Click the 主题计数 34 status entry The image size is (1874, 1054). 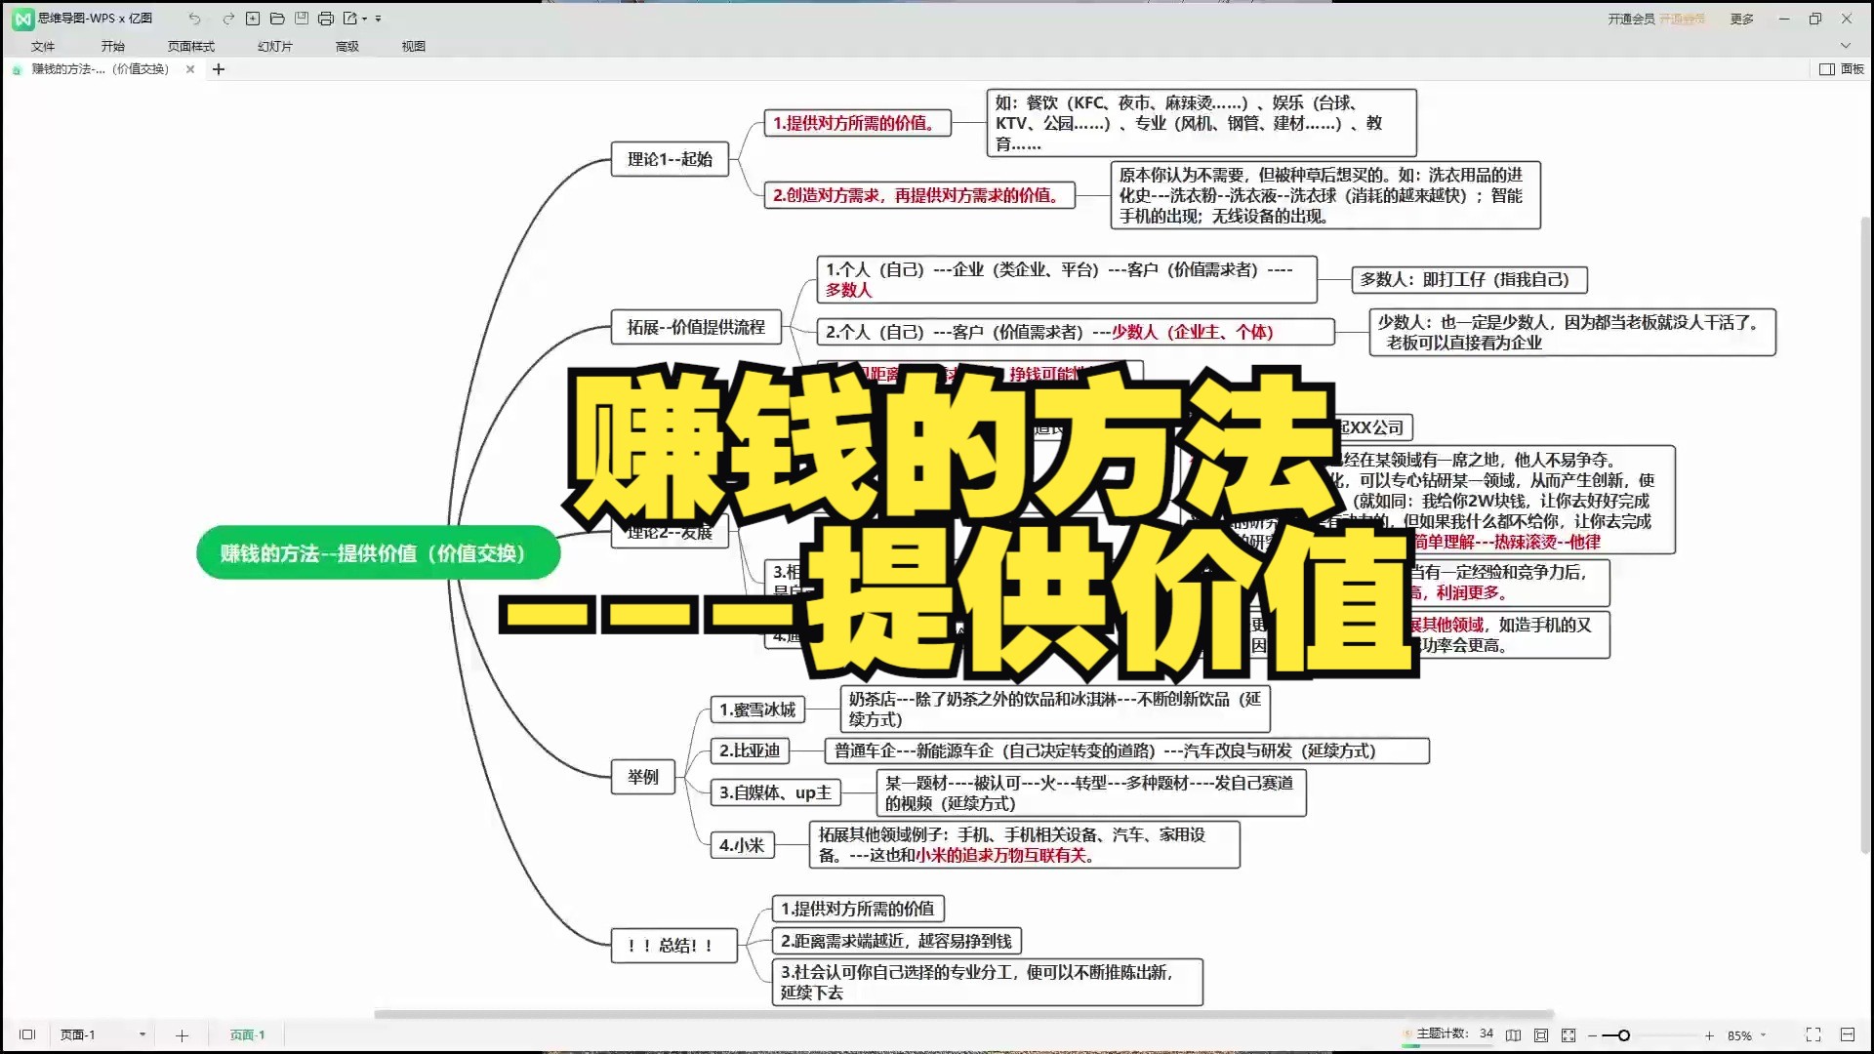pos(1448,1034)
